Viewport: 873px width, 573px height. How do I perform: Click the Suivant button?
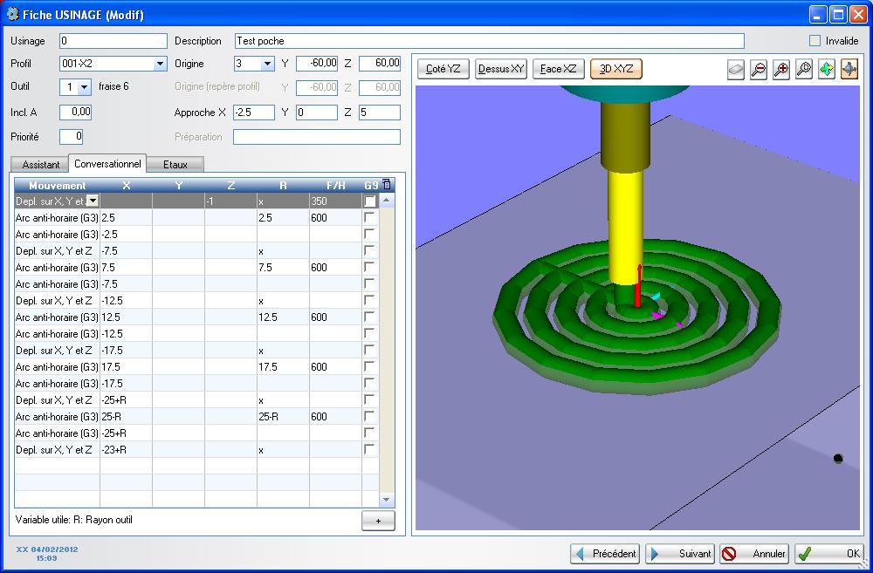(x=680, y=554)
